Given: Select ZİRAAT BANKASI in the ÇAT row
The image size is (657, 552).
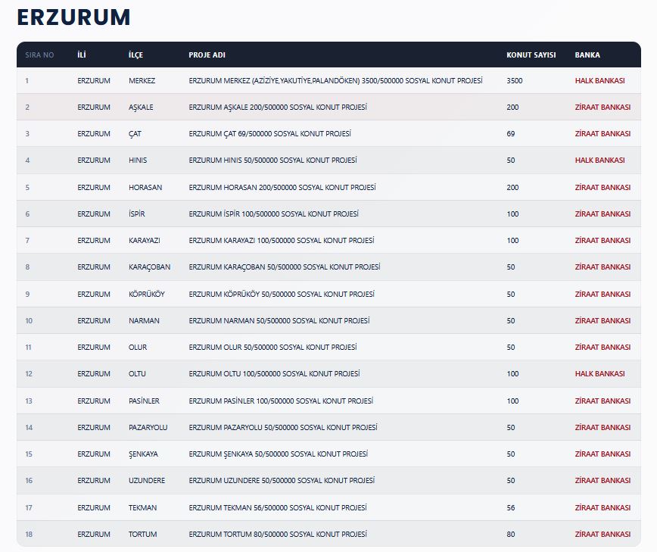Looking at the screenshot, I should tap(603, 134).
